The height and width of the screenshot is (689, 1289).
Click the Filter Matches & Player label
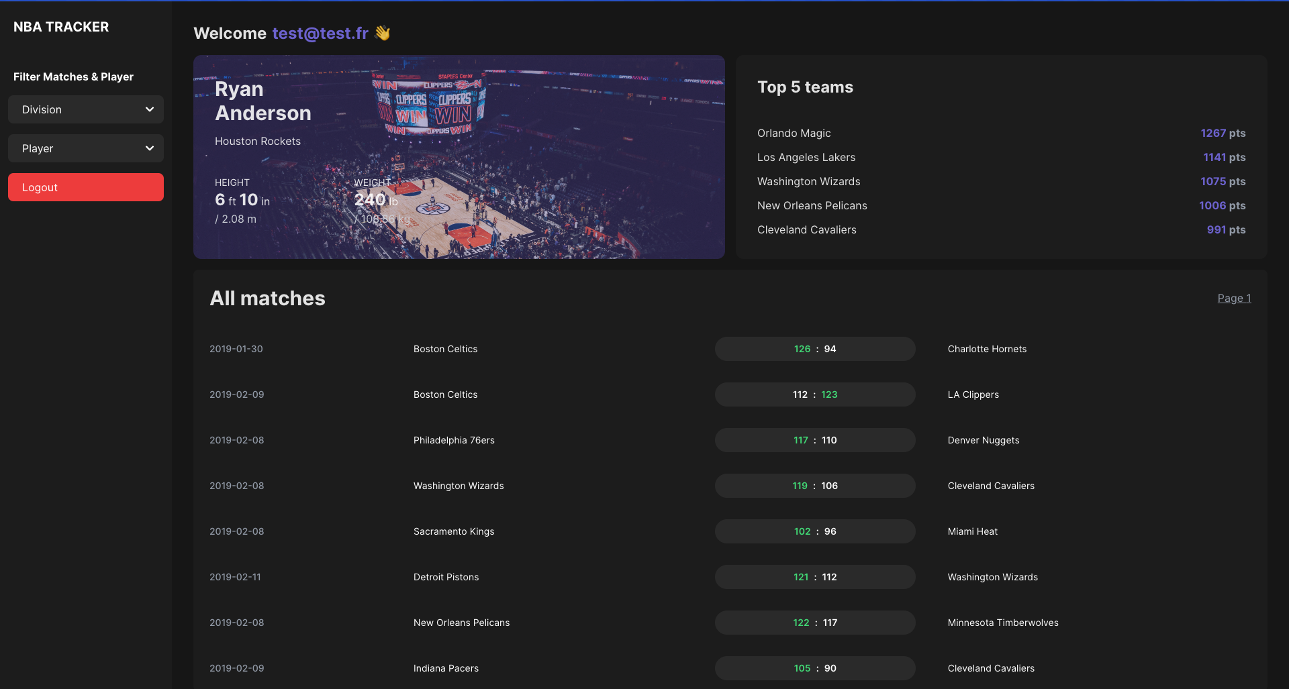73,76
